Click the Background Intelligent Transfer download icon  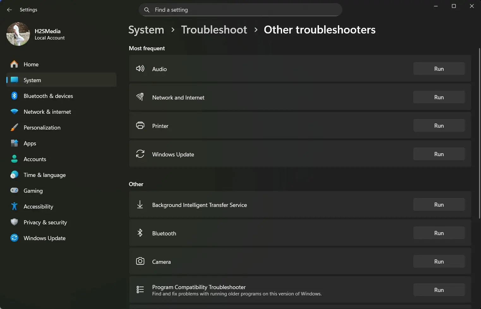click(140, 205)
